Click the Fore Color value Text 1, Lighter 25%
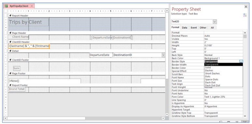Screen dimensions: 252x124 pos(223,97)
